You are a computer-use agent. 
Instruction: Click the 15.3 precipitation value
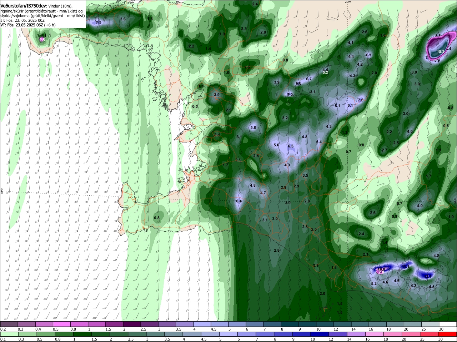[x=441, y=52]
